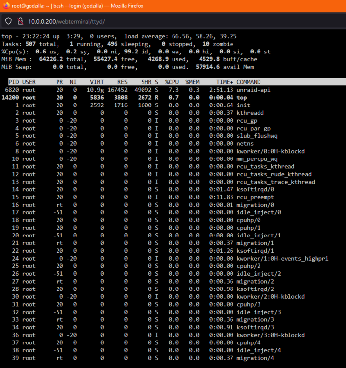
Task: Click the idle_inject/0 process command
Action: click(259, 212)
